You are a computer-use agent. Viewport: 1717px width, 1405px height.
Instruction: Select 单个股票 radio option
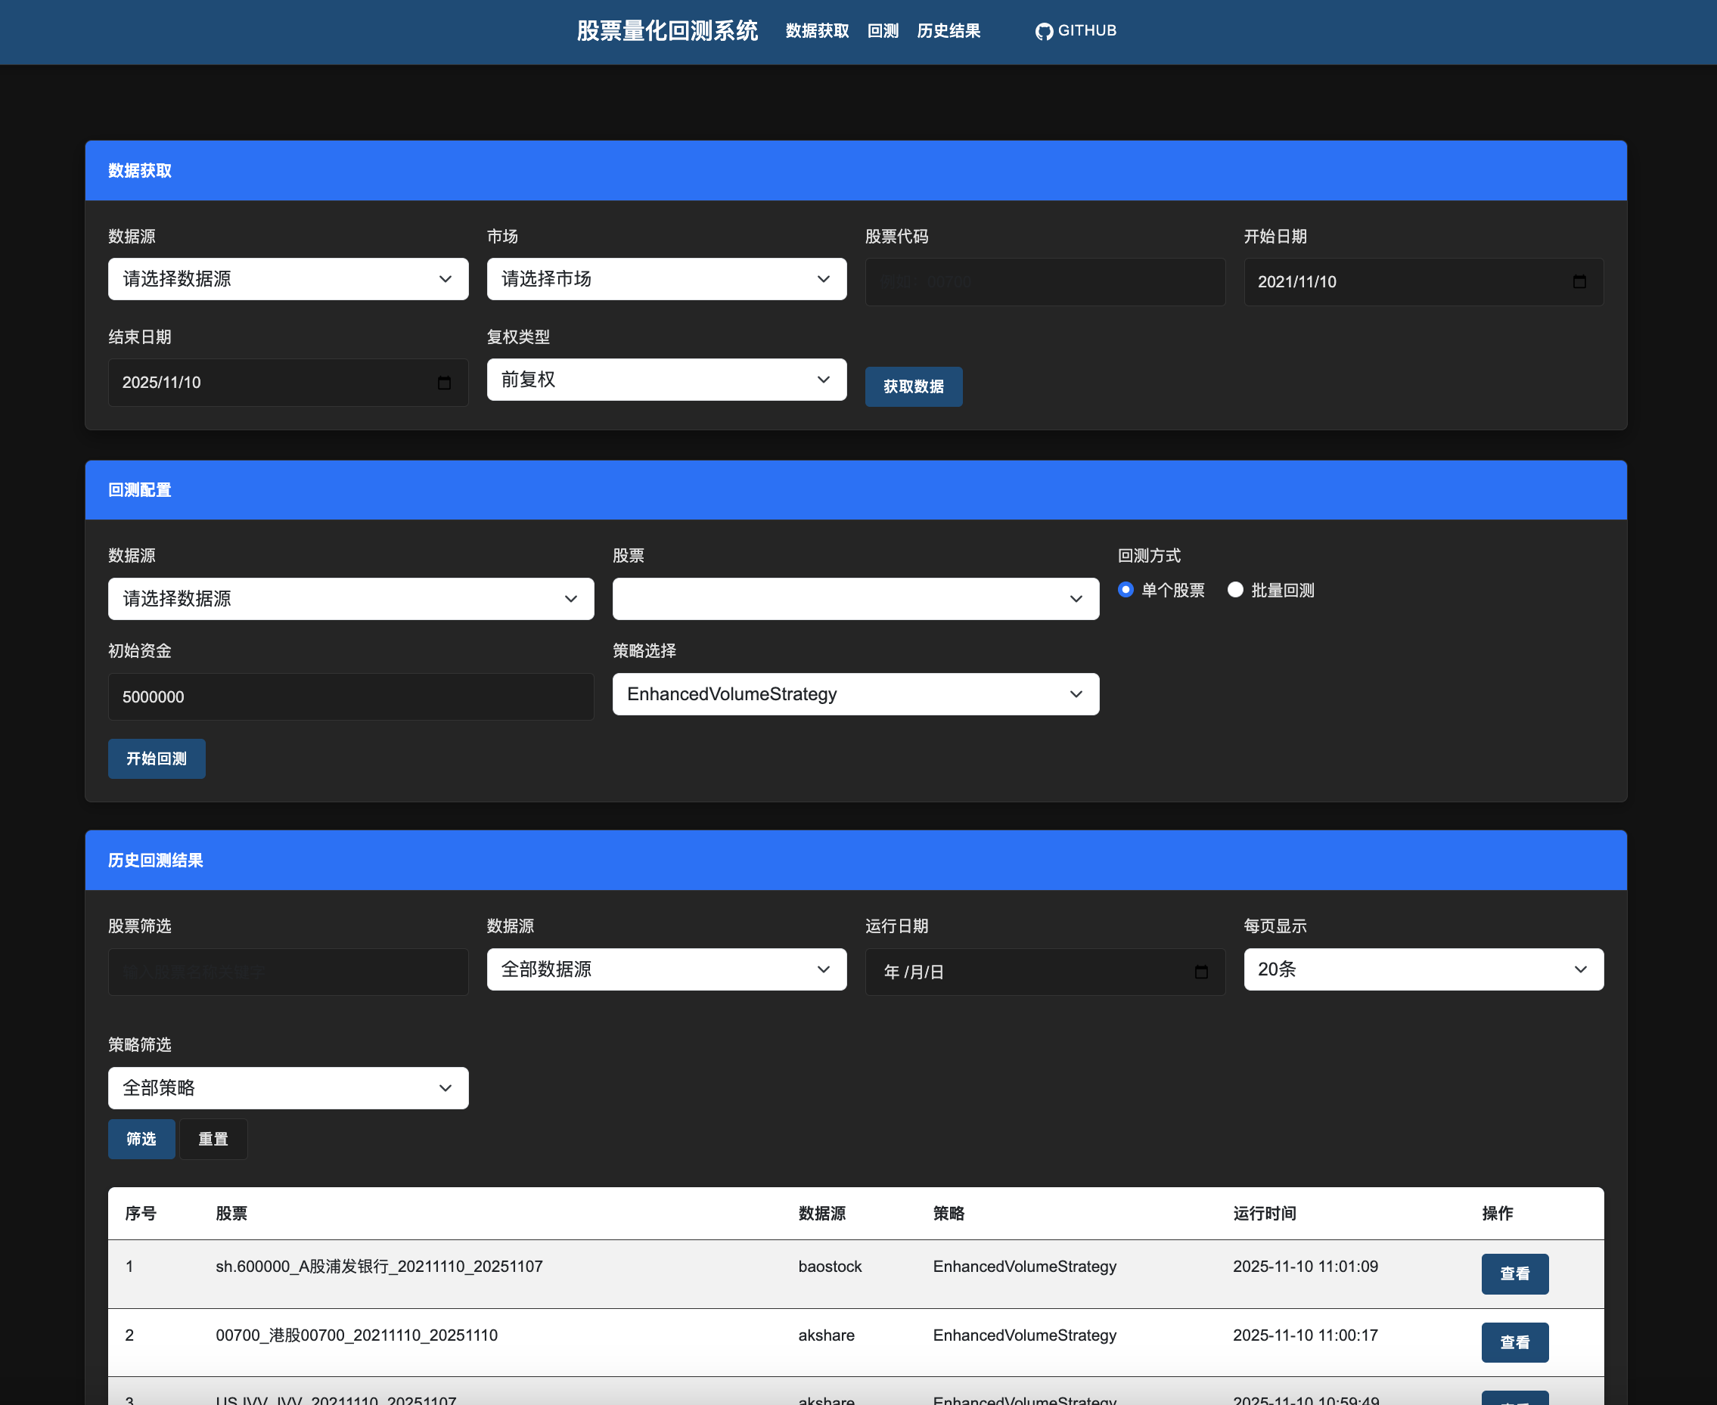point(1126,590)
